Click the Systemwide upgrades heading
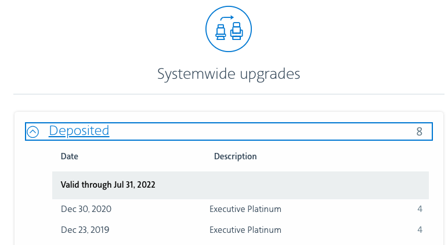This screenshot has width=448, height=245. point(229,74)
